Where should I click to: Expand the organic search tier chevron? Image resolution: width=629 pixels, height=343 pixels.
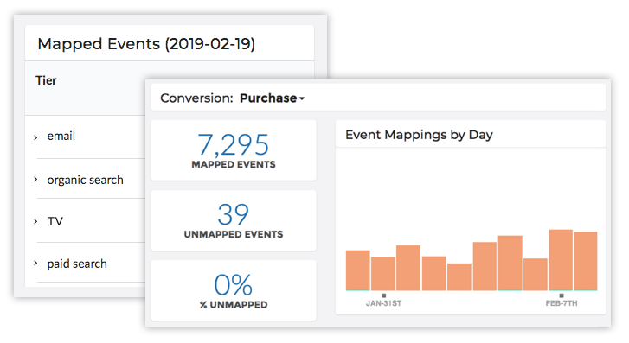click(x=35, y=179)
